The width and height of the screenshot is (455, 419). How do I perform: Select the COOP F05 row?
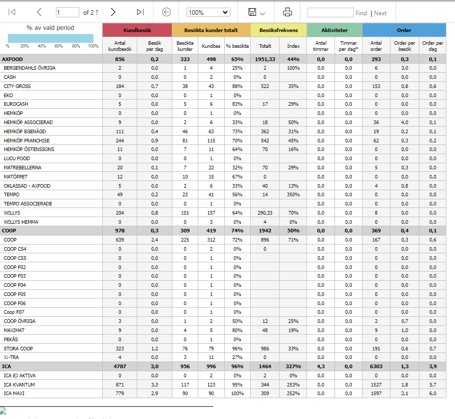[223, 294]
